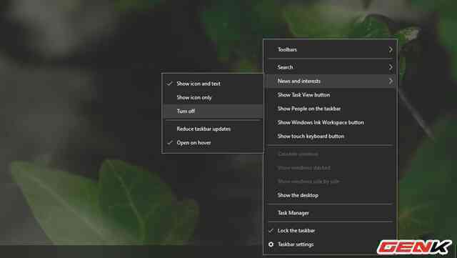This screenshot has height=258, width=457.
Task: Select Show icon and text option
Action: coord(213,84)
